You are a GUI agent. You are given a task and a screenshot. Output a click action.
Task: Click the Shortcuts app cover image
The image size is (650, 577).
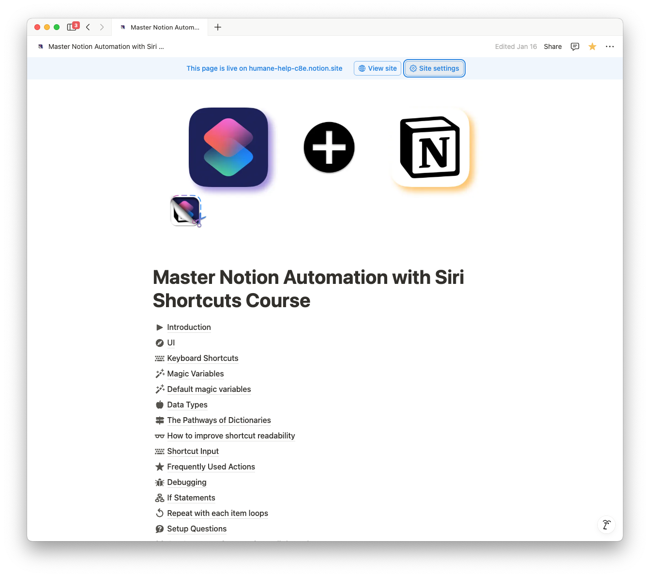(x=228, y=147)
